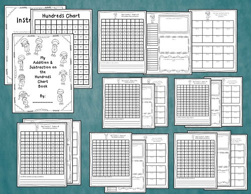The height and width of the screenshot is (194, 251).
Task: Click the "Addition &" line of the book cover title
Action: pos(43,62)
